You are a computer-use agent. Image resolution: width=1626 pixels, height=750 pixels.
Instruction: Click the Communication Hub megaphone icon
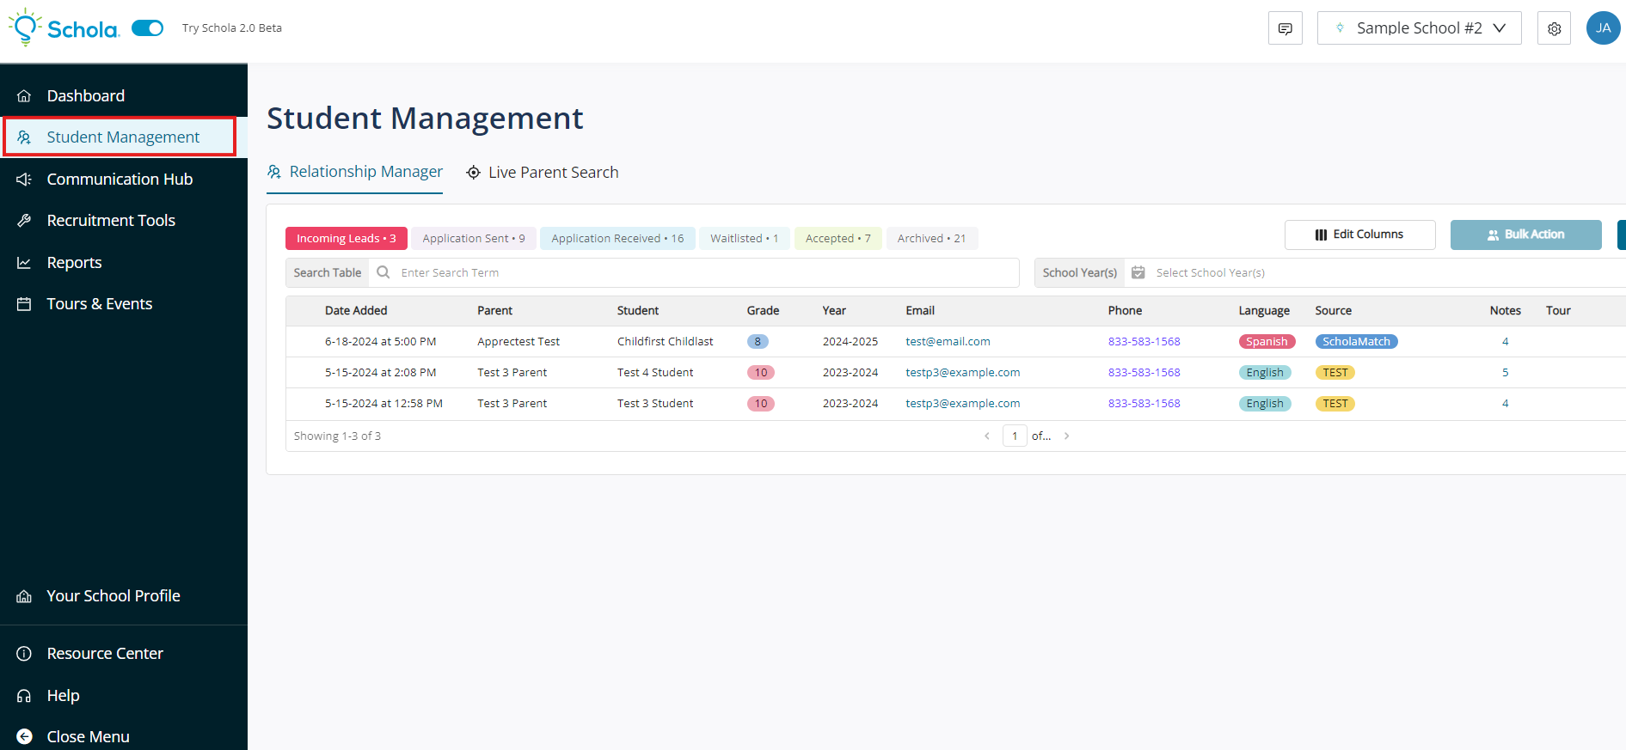point(24,179)
